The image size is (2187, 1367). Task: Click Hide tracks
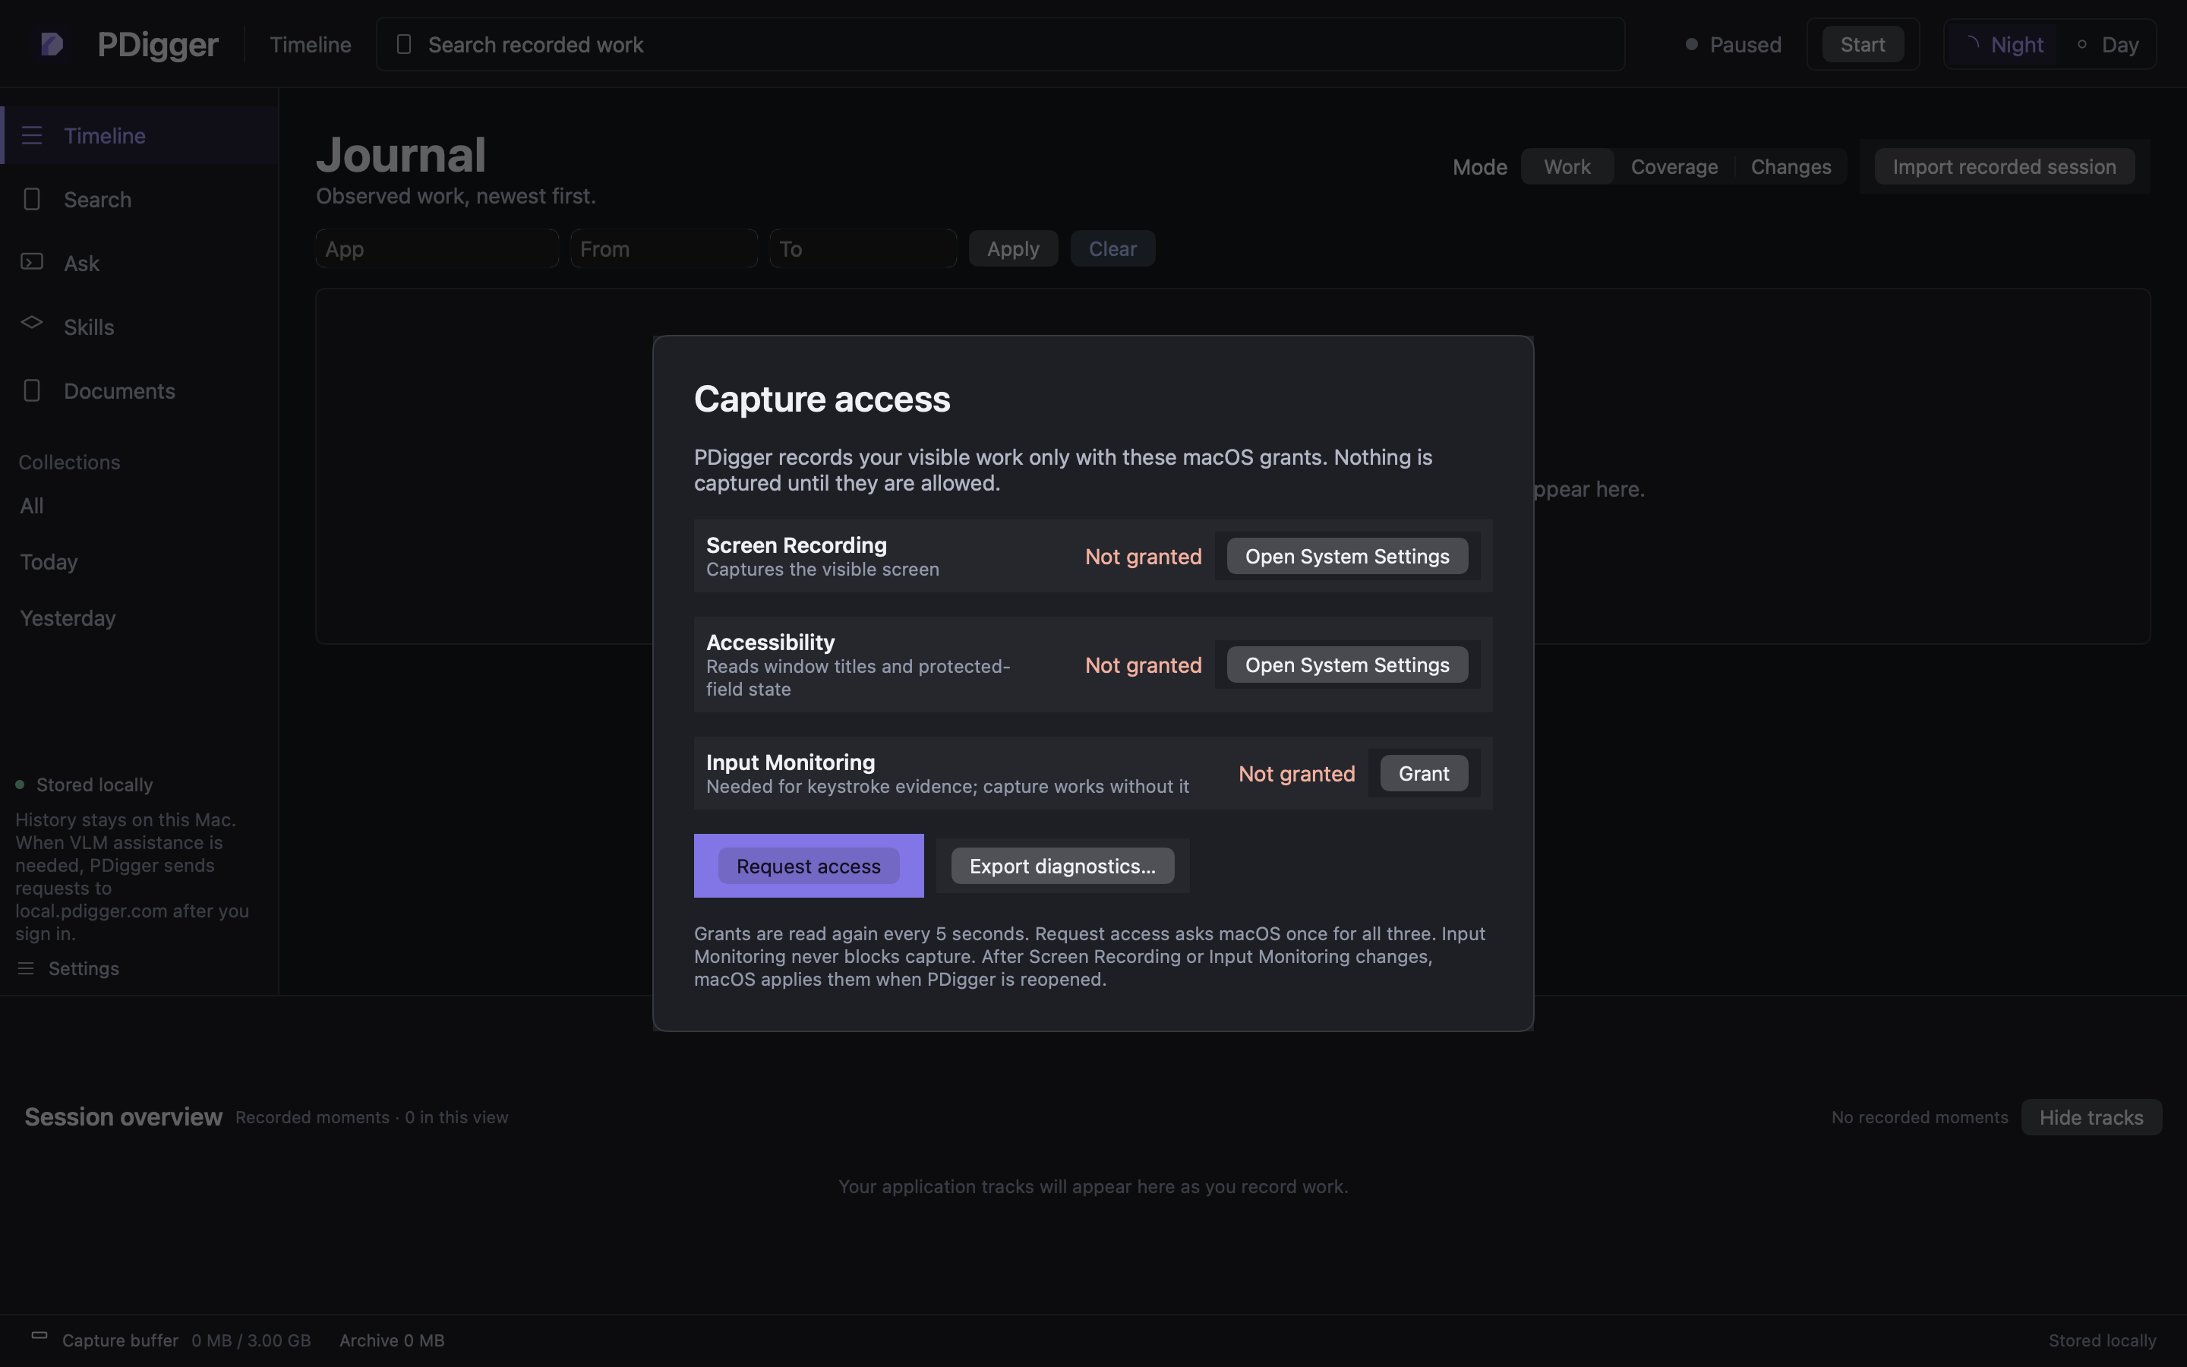pyautogui.click(x=2091, y=1116)
